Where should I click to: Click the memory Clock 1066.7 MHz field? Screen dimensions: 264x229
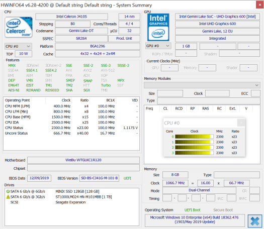[x=175, y=183]
